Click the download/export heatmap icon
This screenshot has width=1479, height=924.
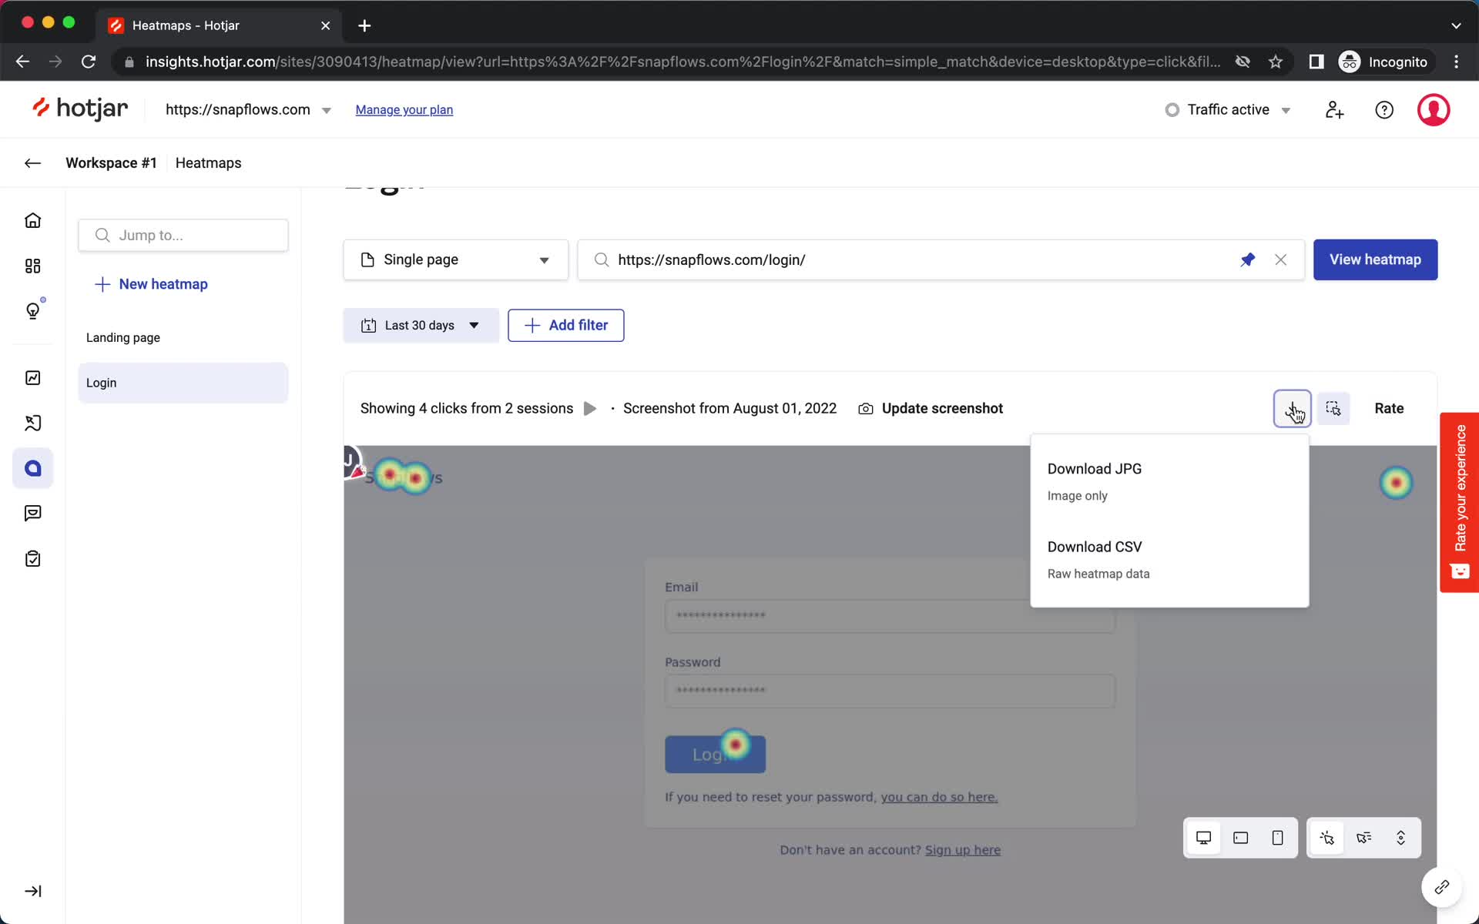(x=1293, y=407)
